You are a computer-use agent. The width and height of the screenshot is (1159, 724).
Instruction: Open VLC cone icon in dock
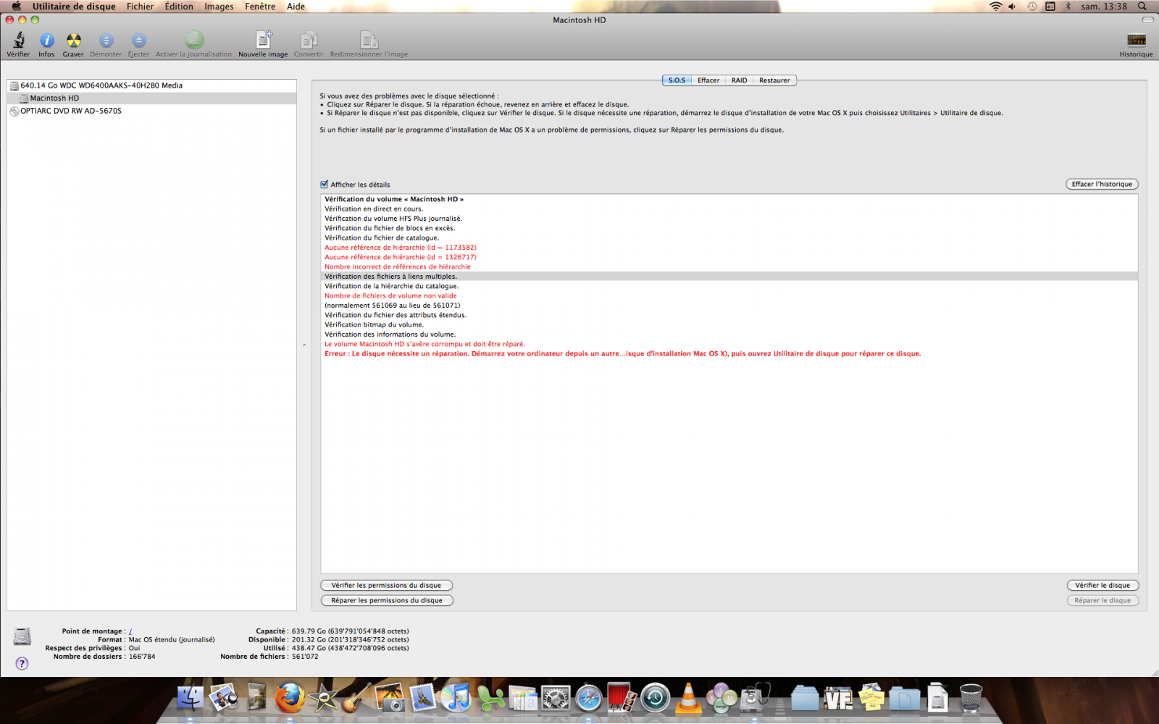(688, 699)
